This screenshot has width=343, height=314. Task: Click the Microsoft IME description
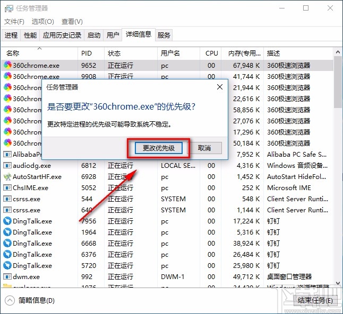[x=289, y=187]
